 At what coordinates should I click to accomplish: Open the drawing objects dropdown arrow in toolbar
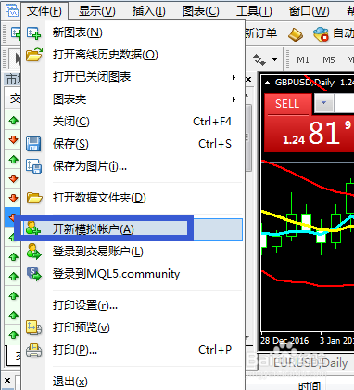[274, 59]
